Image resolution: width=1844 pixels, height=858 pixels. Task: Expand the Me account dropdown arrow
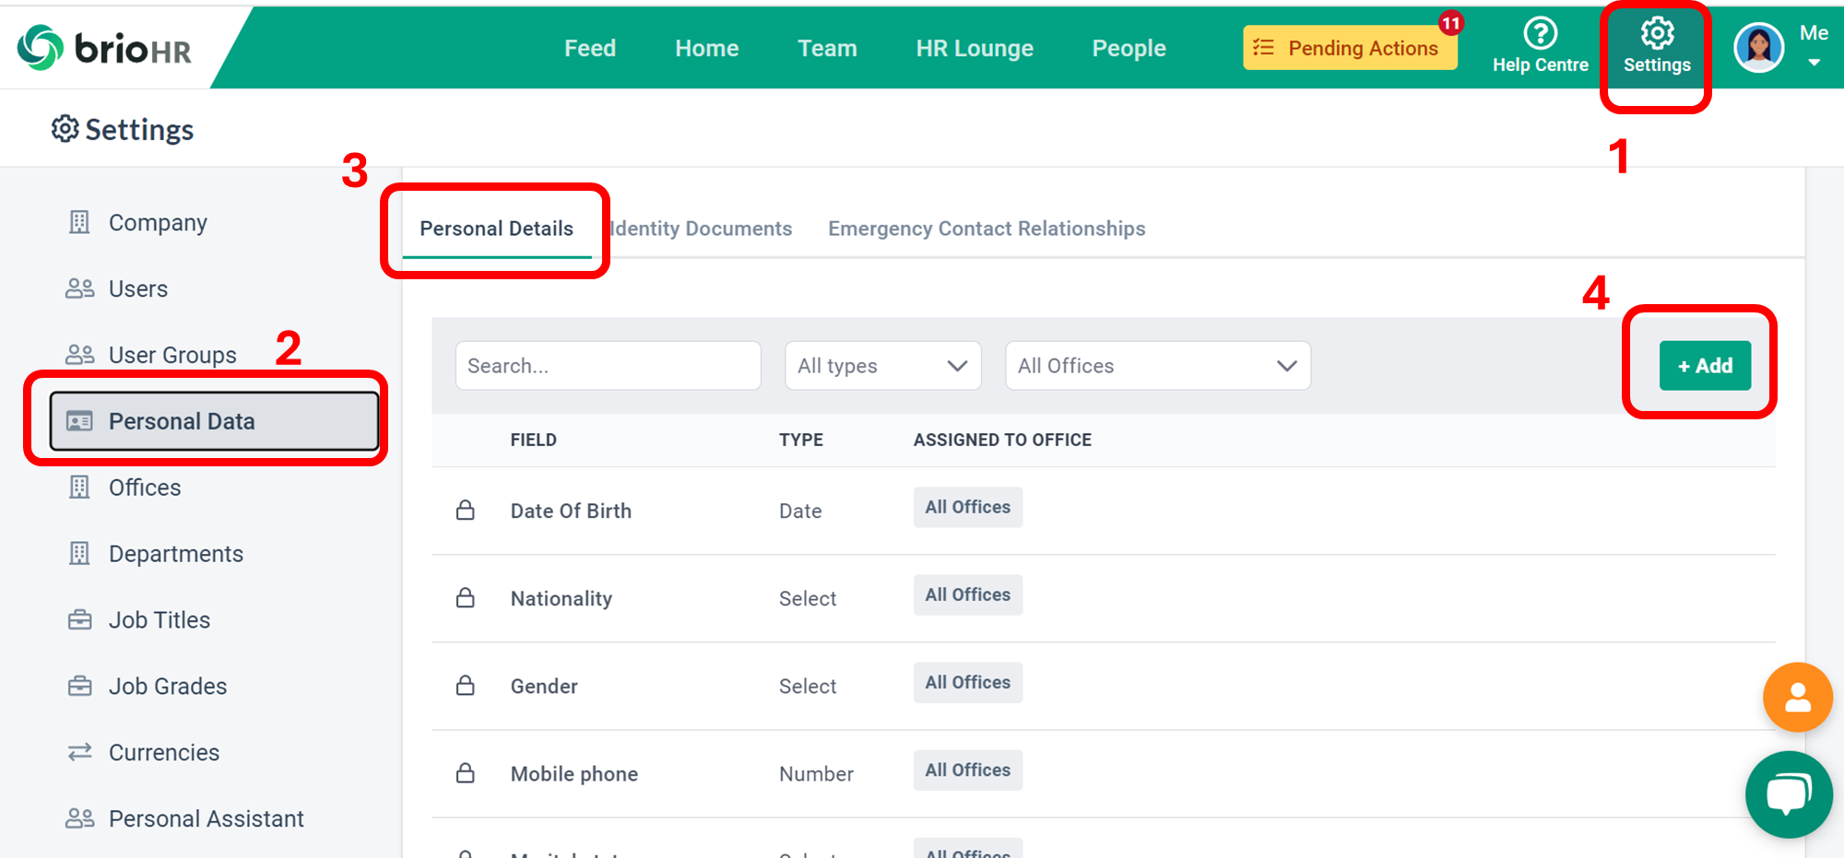1814,64
